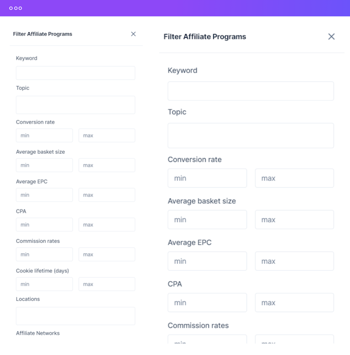Focus the Keyword field in the smaller panel
This screenshot has width=350, height=355.
point(75,73)
